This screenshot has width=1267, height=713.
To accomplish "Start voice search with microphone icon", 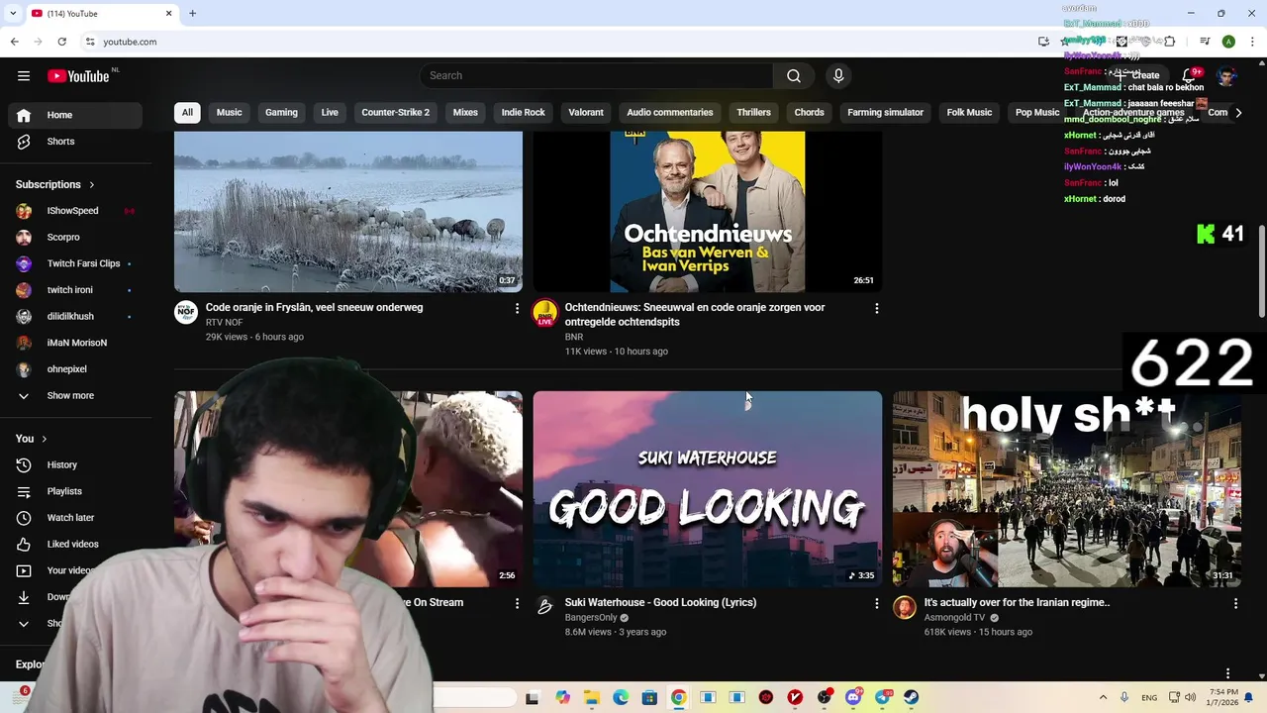I will pyautogui.click(x=838, y=76).
